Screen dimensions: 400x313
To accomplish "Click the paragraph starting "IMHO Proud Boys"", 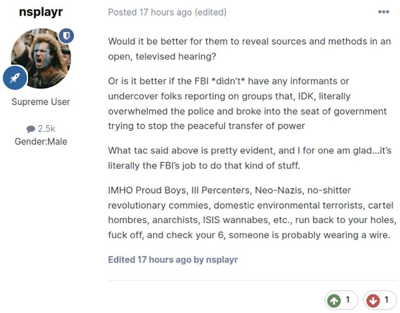I will 252,213.
